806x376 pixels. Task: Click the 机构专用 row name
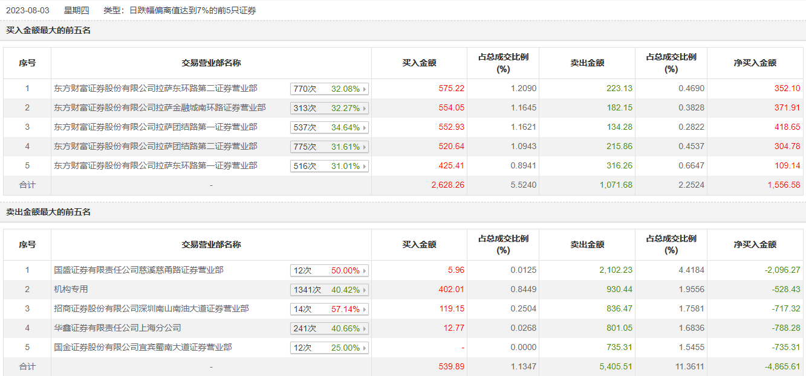click(x=71, y=289)
